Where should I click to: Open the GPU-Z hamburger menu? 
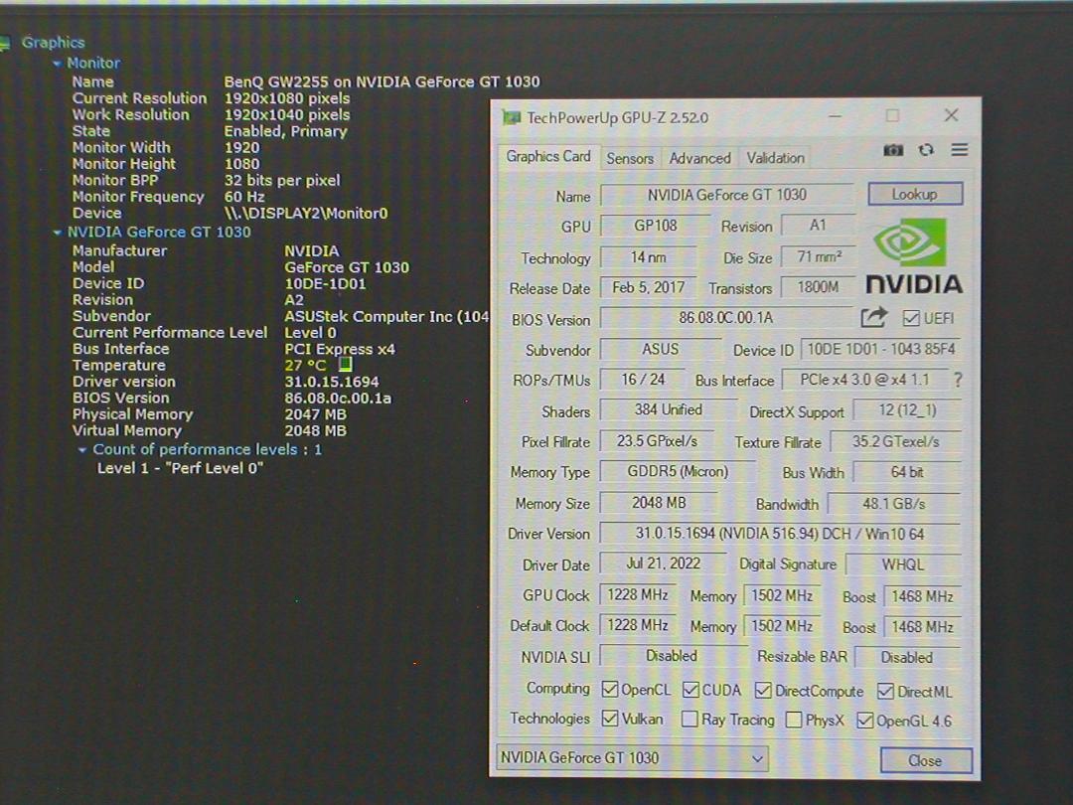tap(960, 149)
